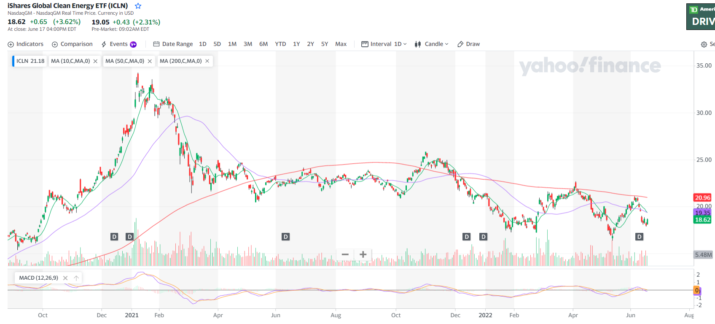Zoom out chart with minus button
This screenshot has width=715, height=324.
point(345,254)
